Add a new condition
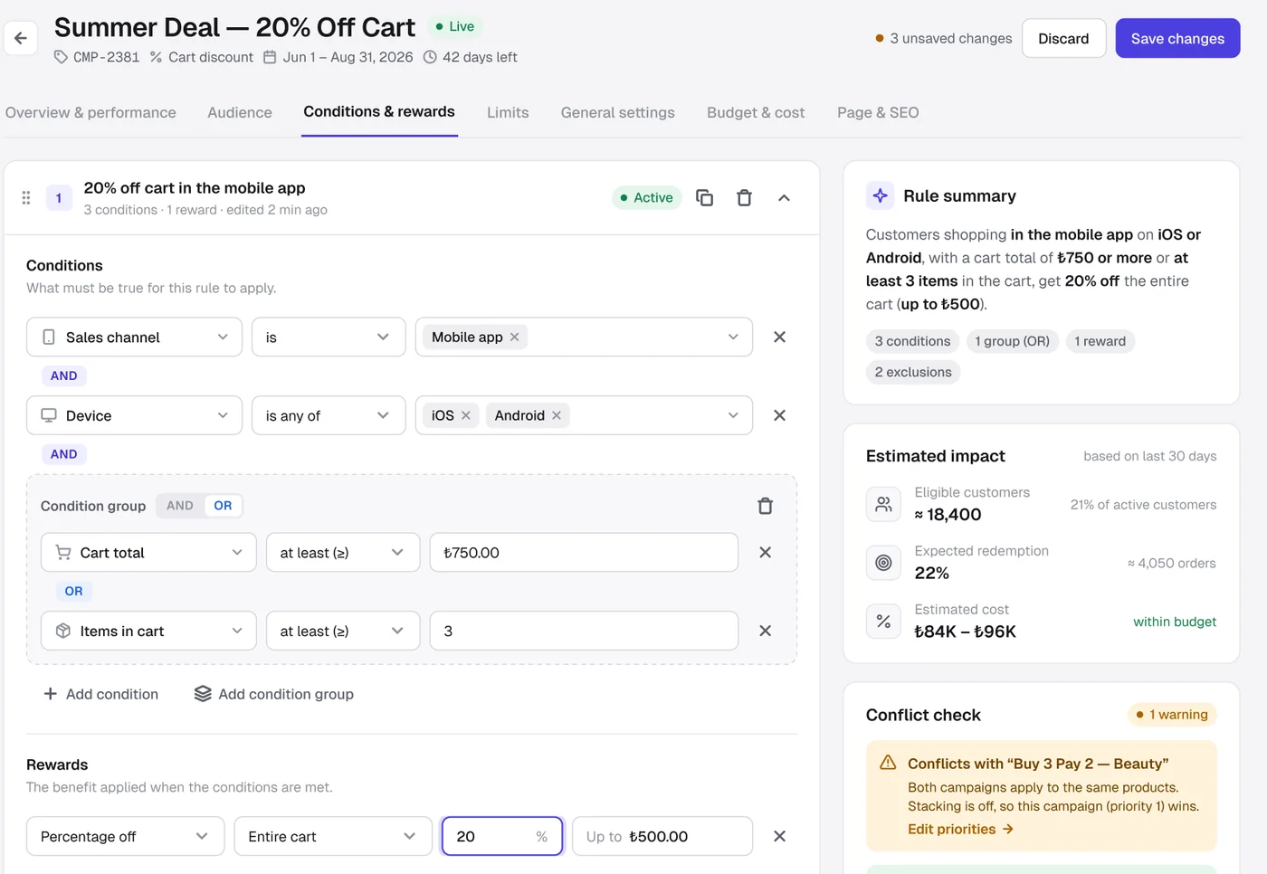1267x874 pixels. [101, 694]
